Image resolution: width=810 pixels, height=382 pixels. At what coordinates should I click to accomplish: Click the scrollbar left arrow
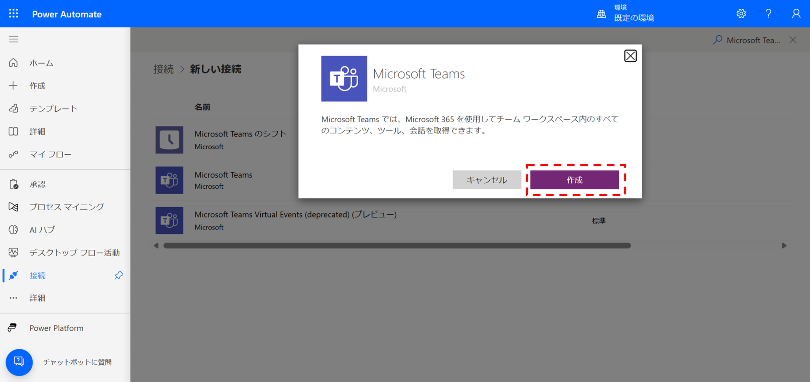[156, 246]
